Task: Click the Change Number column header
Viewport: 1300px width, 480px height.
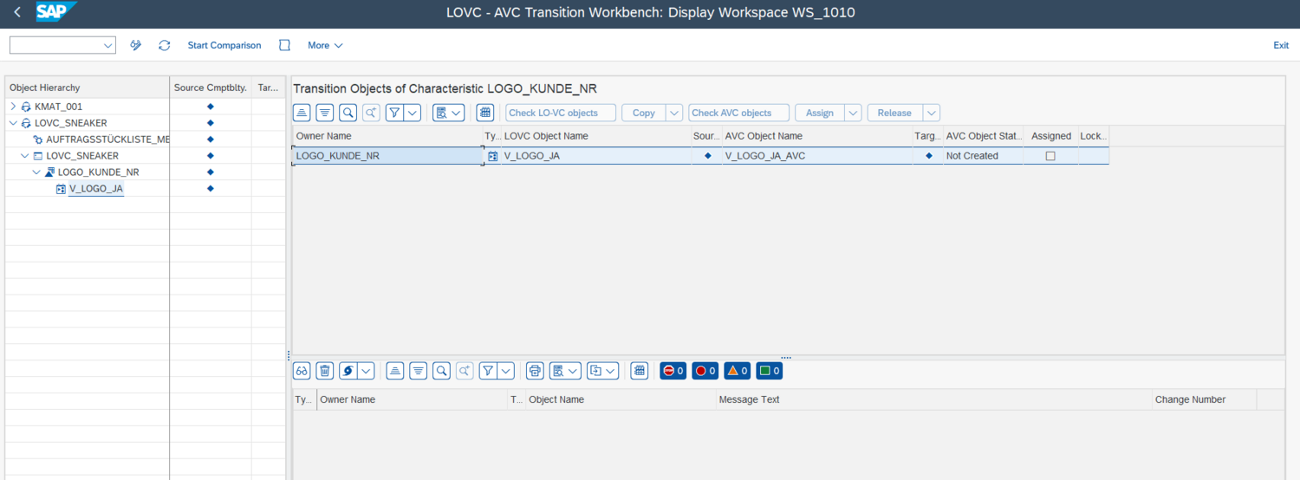Action: pyautogui.click(x=1204, y=399)
